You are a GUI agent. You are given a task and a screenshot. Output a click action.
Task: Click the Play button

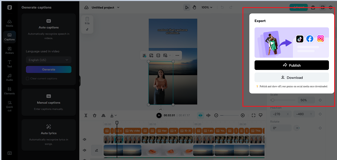(x=159, y=115)
